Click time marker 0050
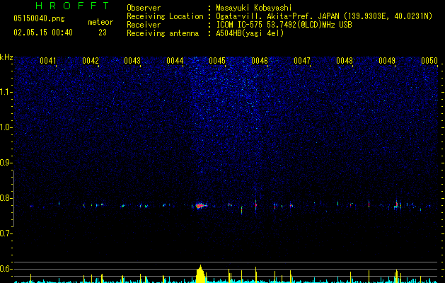This screenshot has width=445, height=283. click(x=429, y=61)
